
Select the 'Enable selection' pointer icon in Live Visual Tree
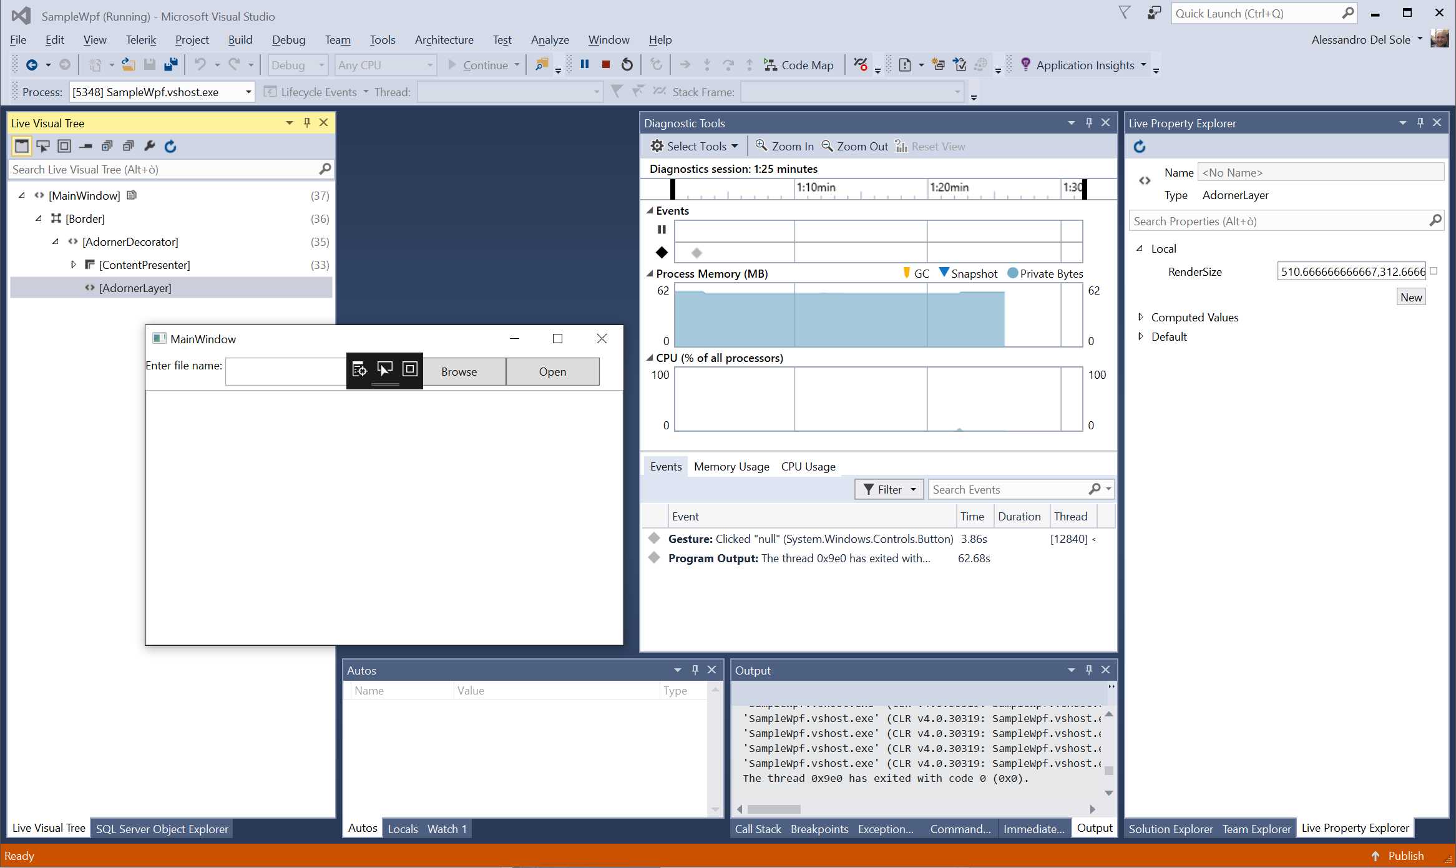tap(42, 145)
